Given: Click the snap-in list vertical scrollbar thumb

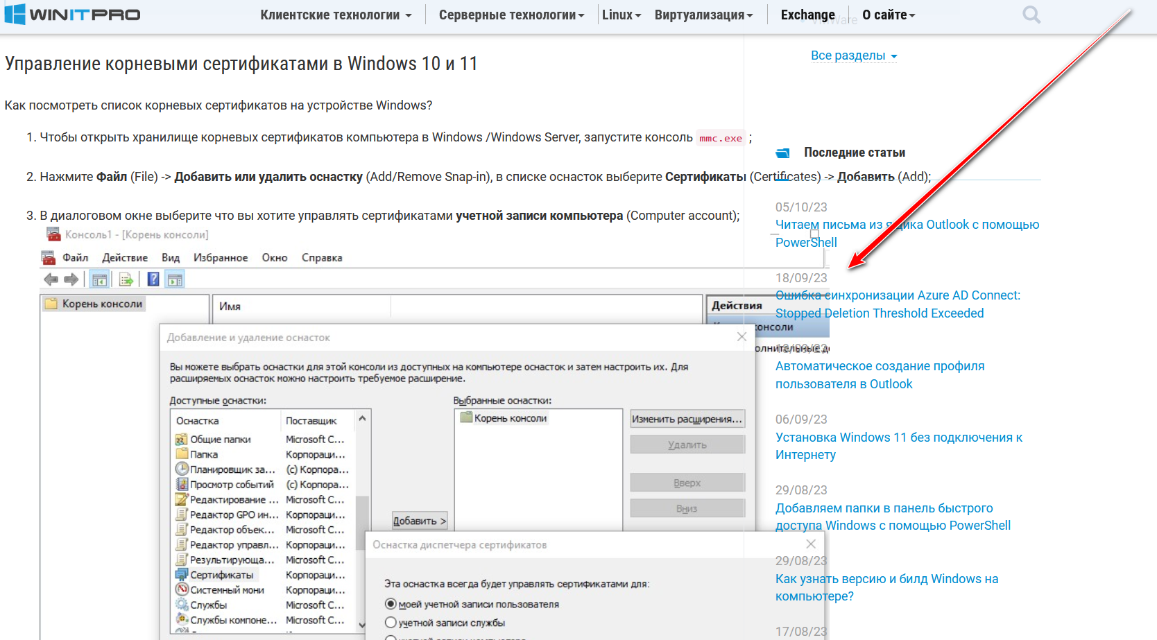Looking at the screenshot, I should pos(362,523).
